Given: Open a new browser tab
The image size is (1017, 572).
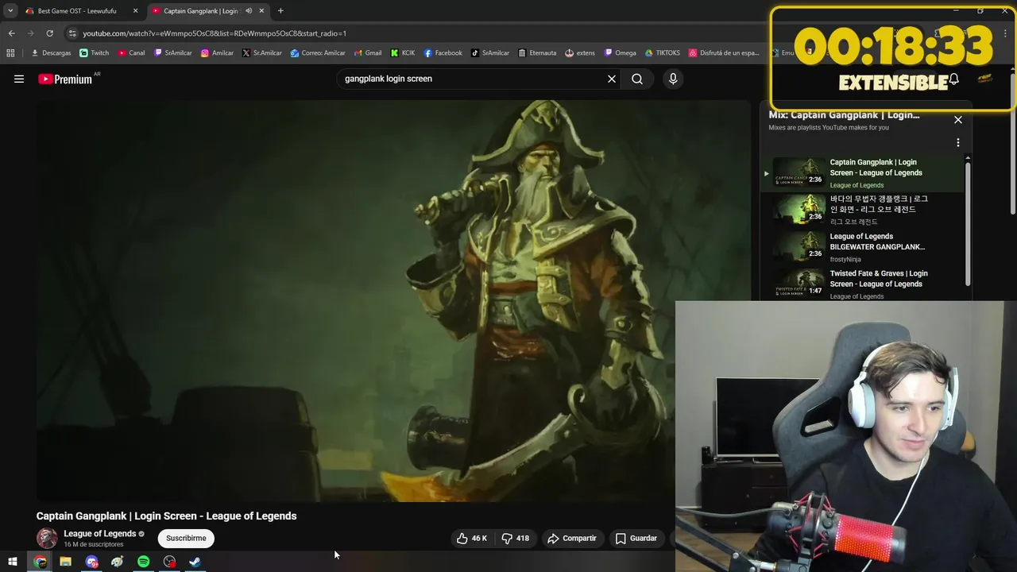Looking at the screenshot, I should (x=280, y=11).
